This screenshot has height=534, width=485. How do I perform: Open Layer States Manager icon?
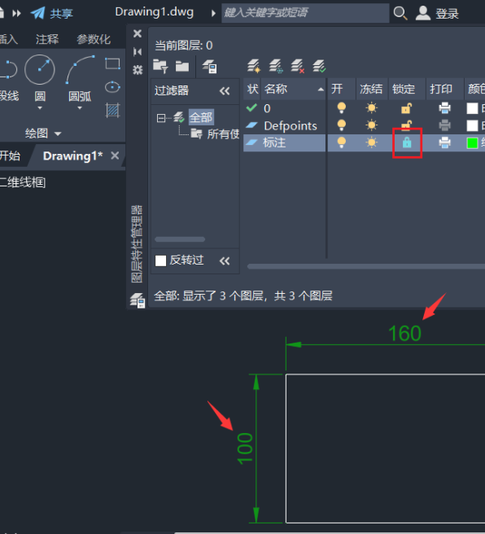(x=210, y=67)
